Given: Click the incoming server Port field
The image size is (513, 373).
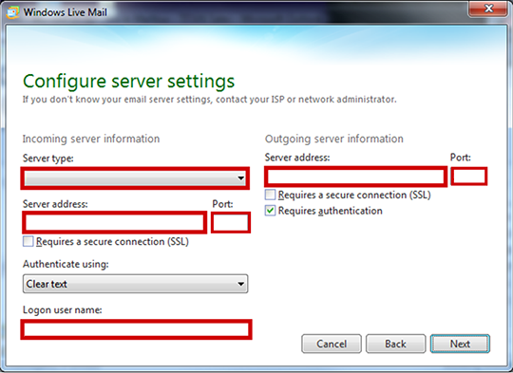Looking at the screenshot, I should tap(231, 223).
